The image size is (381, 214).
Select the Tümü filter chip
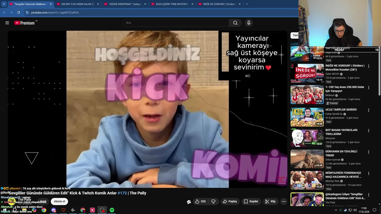[x=295, y=35]
